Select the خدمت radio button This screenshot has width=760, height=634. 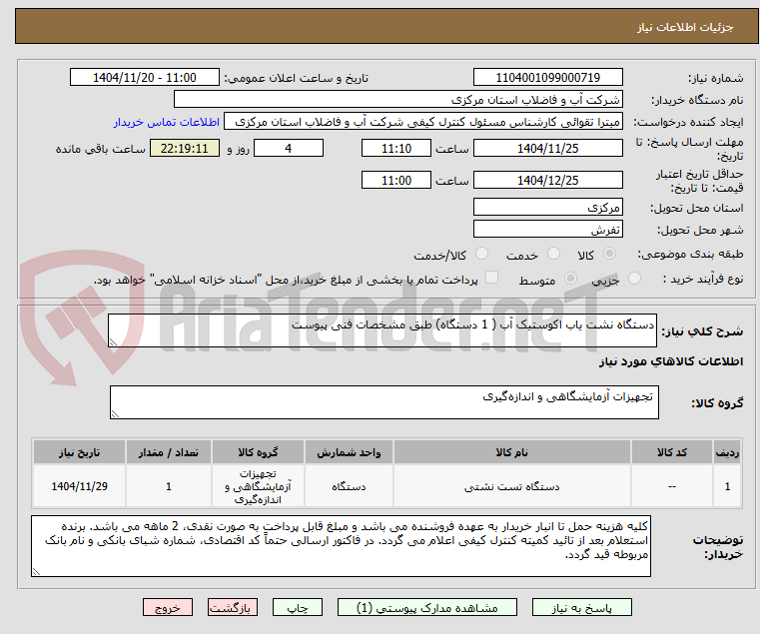coord(553,253)
